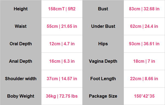The width and height of the screenshot is (165, 105).
Task: Select the 22cm | 8.66 in value
Action: tap(144, 79)
